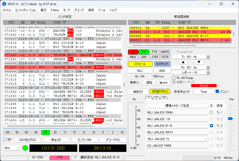Click the DX call field containing N5J
Image resolution: width=239 pixels, height=161 pixels.
140,71
